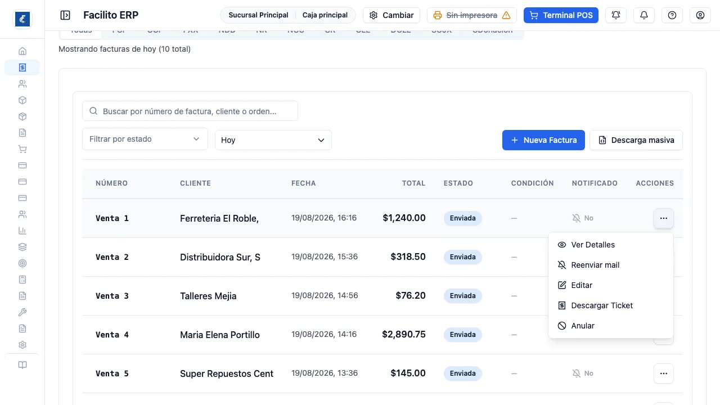Click the Sin impresora printer warning button

472,15
